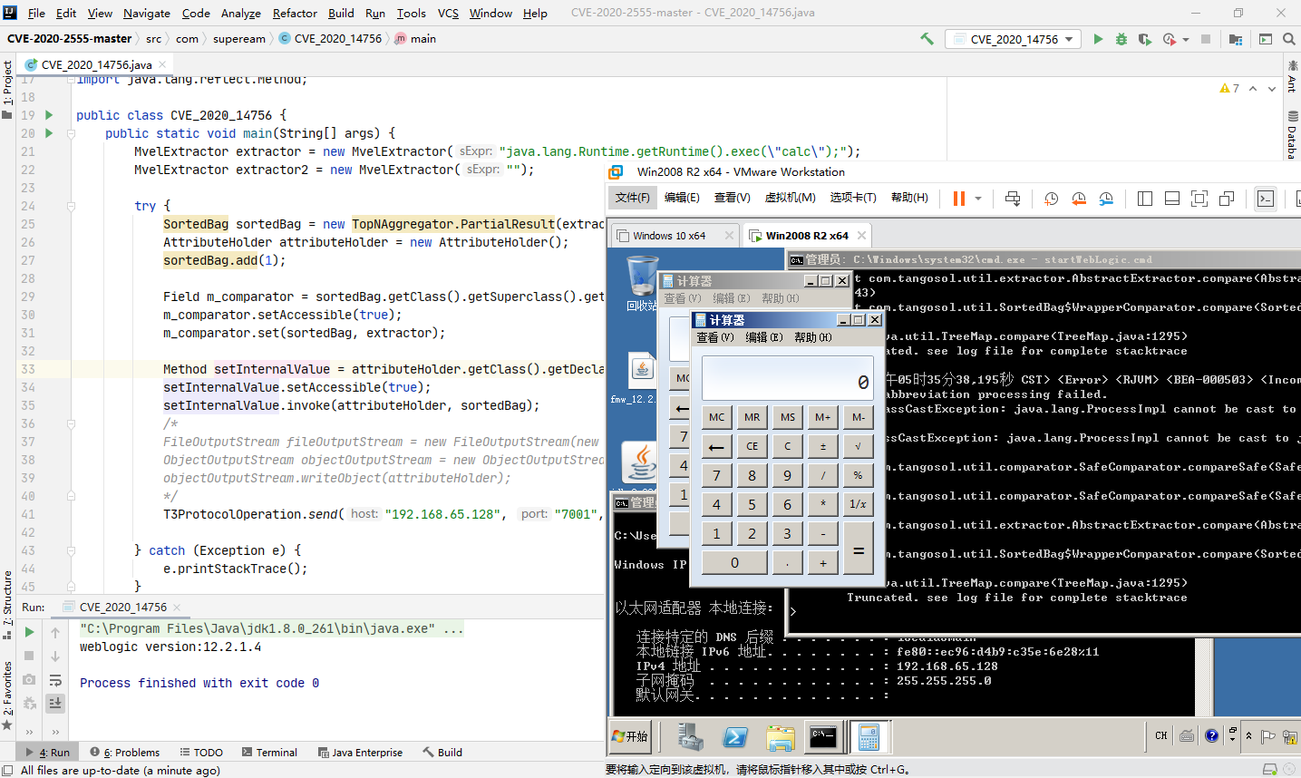
Task: Open the Ant tool window
Action: (x=1292, y=77)
